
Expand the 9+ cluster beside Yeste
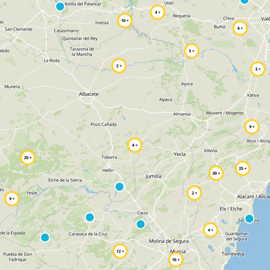point(12,198)
